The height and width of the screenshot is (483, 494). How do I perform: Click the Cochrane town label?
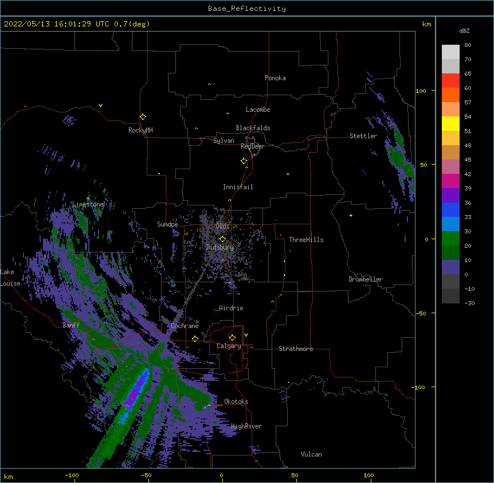pyautogui.click(x=185, y=326)
